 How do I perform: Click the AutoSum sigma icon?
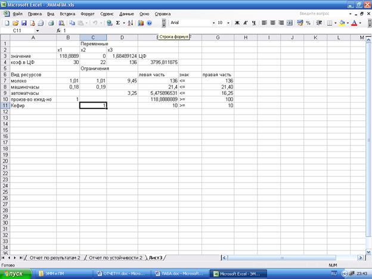[x=117, y=23]
